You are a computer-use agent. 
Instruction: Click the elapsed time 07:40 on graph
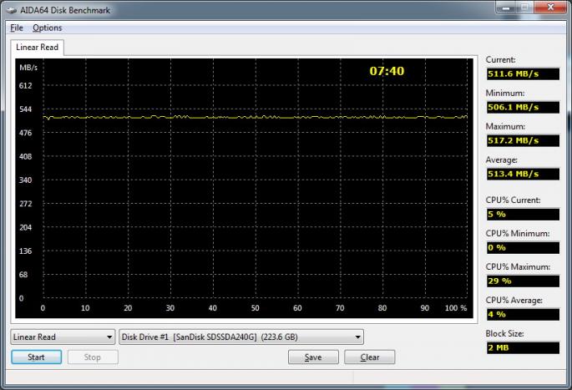[x=387, y=71]
